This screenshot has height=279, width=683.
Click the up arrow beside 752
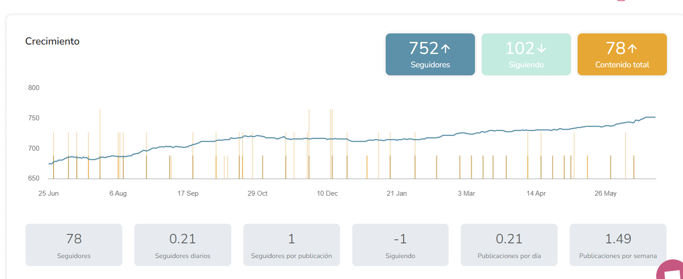[x=446, y=49]
